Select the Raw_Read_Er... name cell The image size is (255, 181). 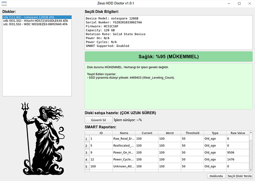(124, 139)
